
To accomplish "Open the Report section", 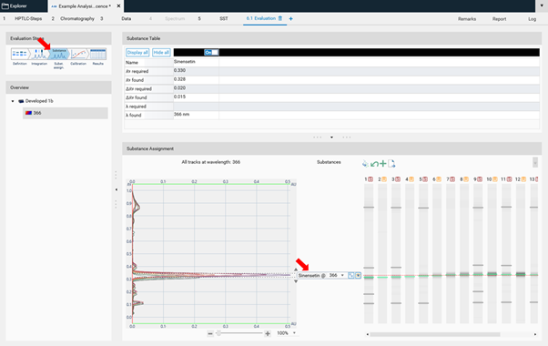I will click(499, 19).
